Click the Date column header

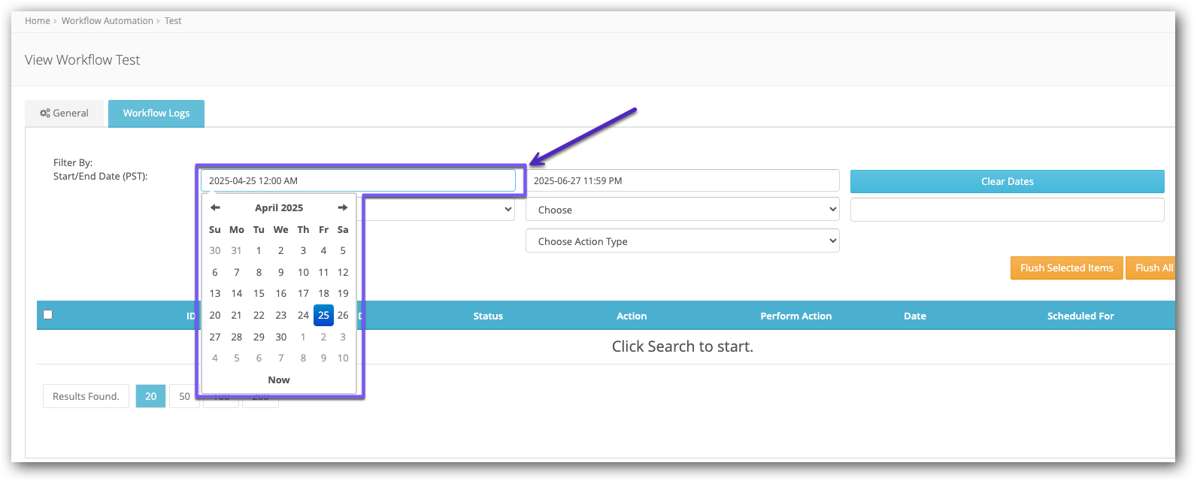(915, 316)
